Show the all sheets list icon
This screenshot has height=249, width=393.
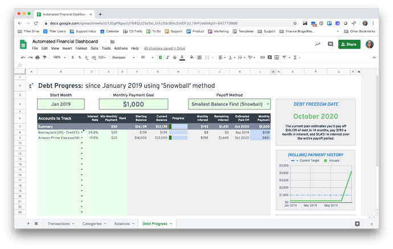coord(36,223)
